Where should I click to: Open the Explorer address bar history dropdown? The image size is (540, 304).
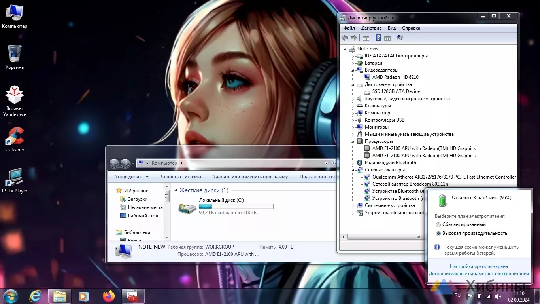tap(327, 163)
